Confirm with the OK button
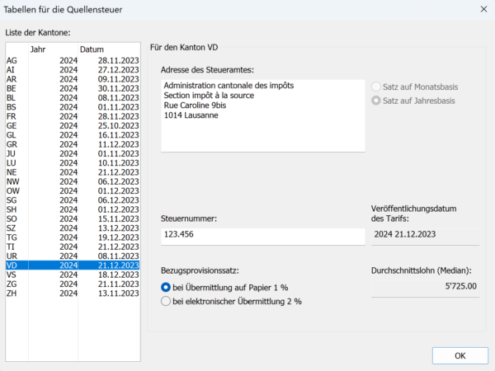This screenshot has width=495, height=371. pyautogui.click(x=460, y=355)
